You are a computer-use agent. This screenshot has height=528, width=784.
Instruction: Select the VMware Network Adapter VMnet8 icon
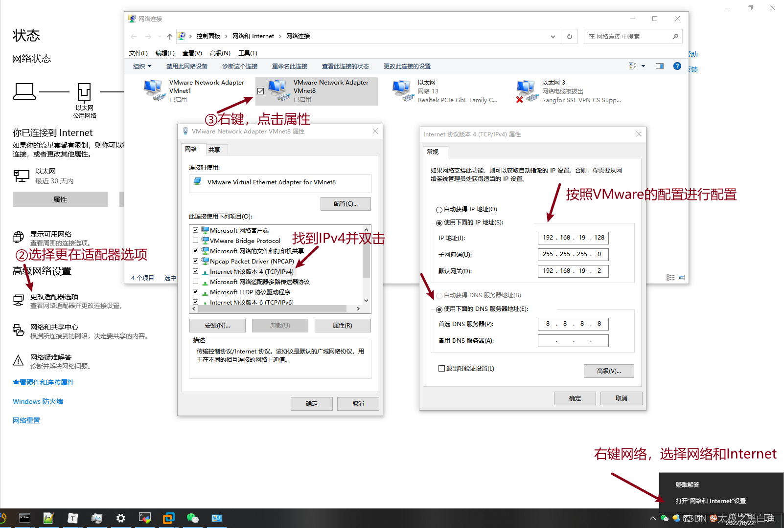[x=278, y=90]
